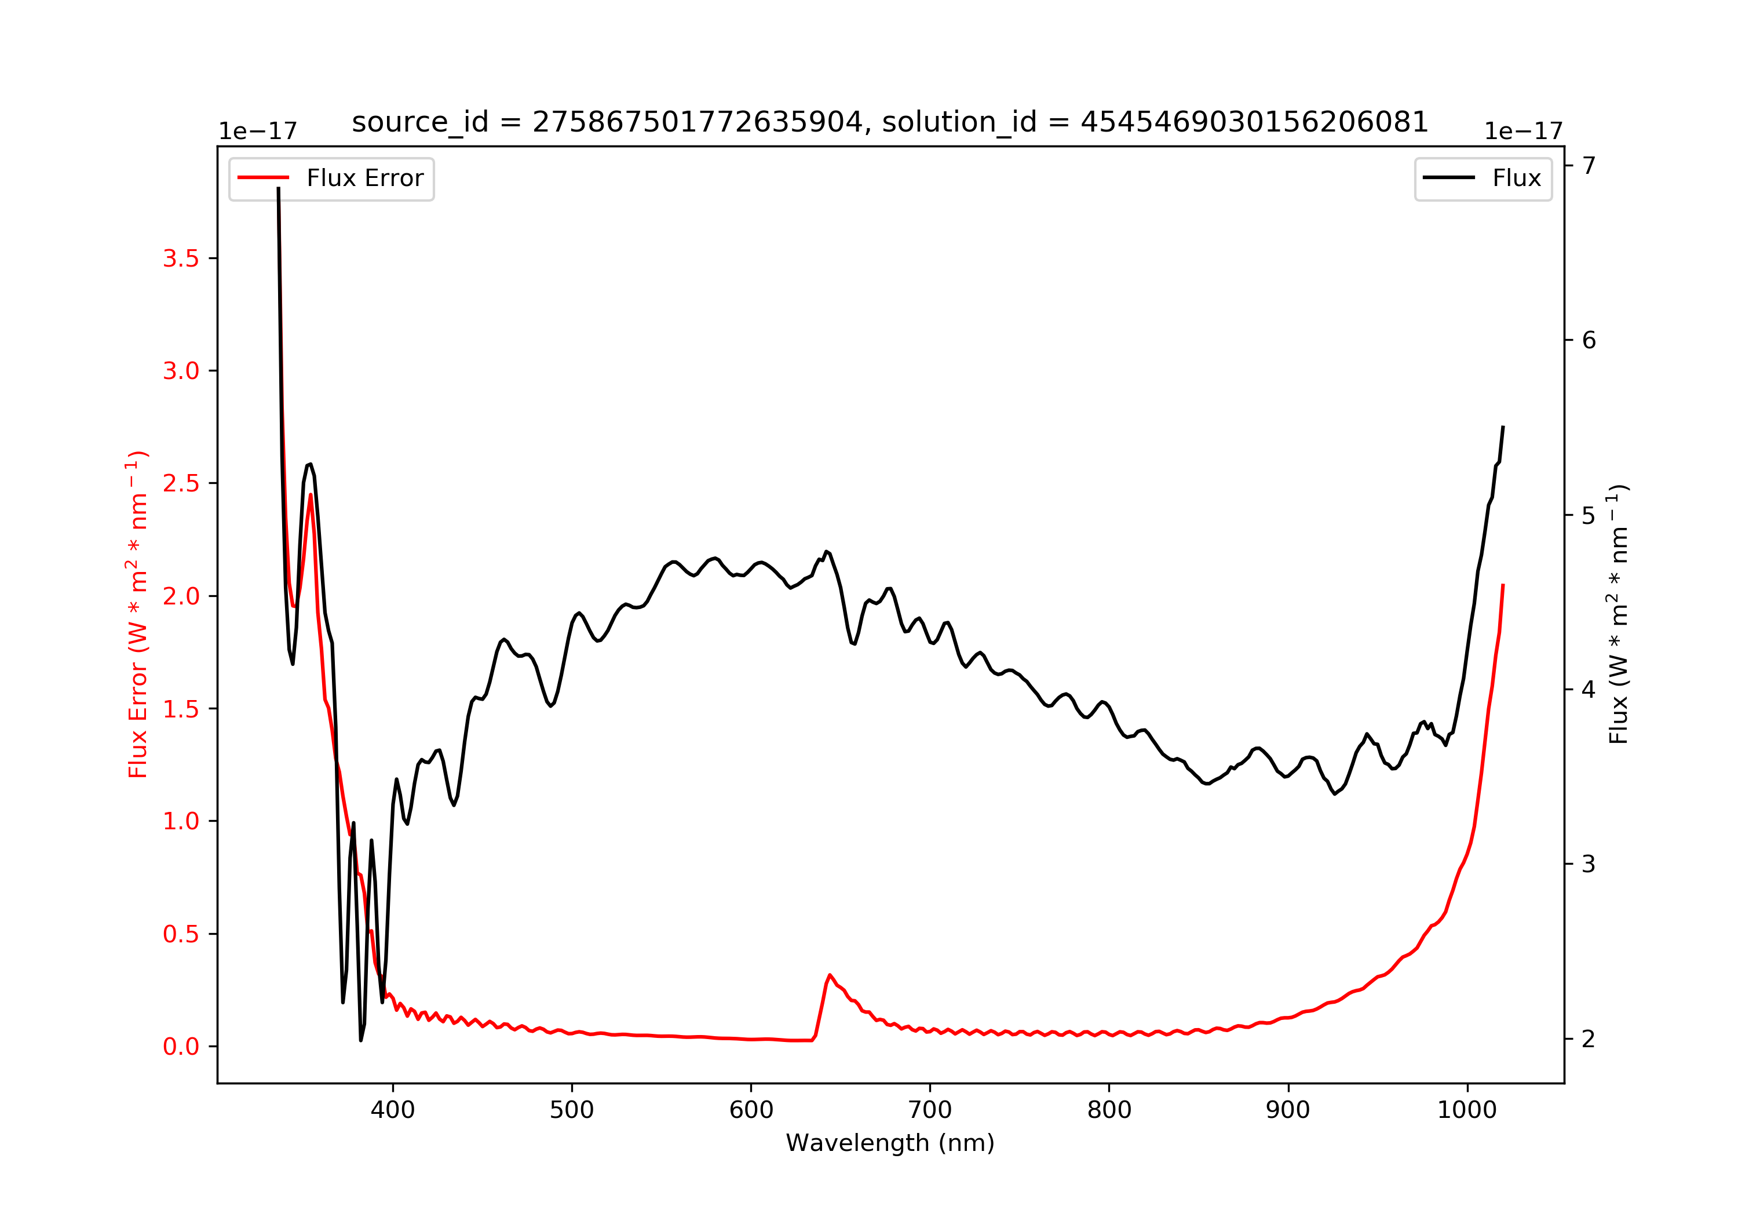
Task: Click the 2.0 tick on left axis
Action: point(181,596)
